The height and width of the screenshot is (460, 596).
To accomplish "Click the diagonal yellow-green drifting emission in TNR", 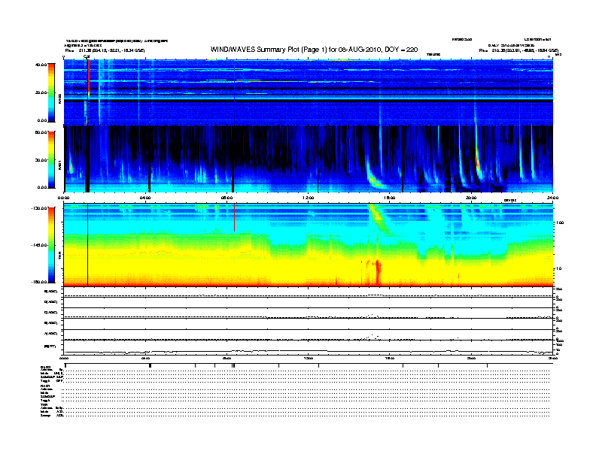I will point(379,219).
